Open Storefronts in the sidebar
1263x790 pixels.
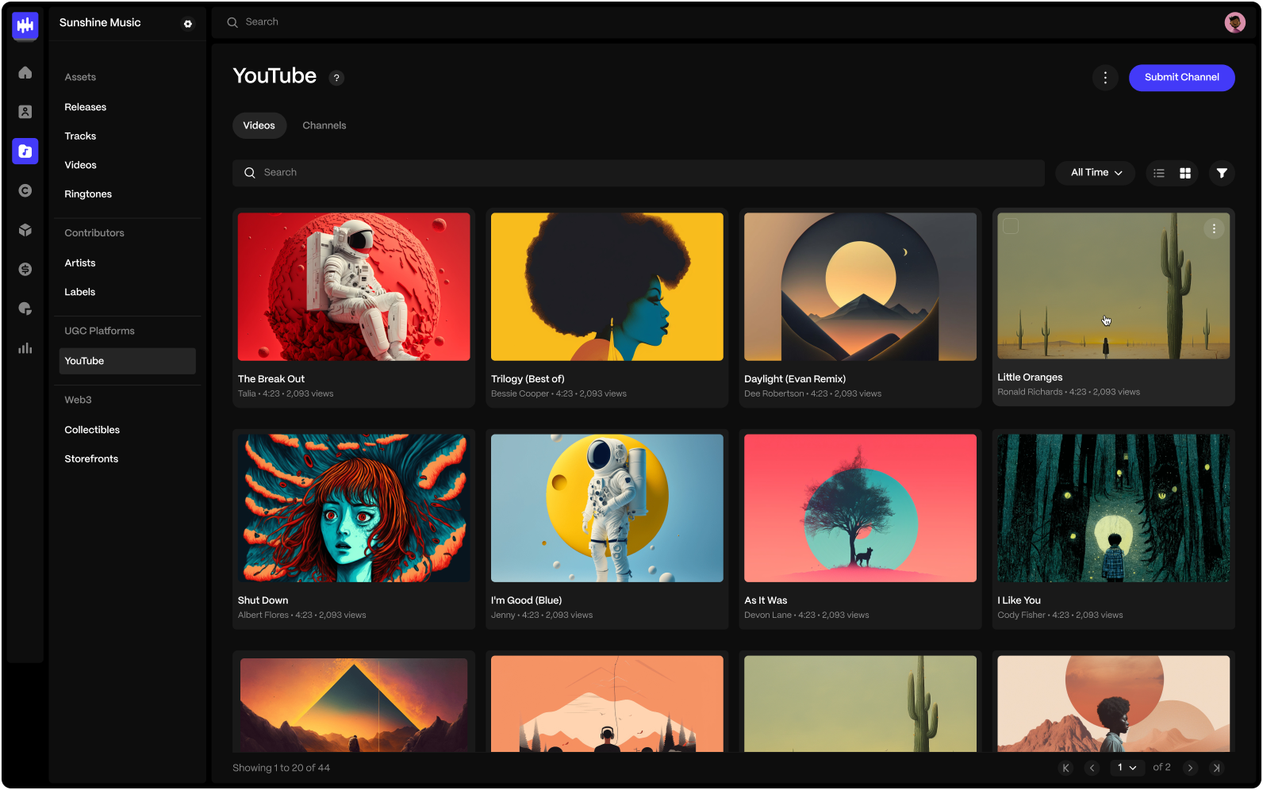(x=91, y=459)
